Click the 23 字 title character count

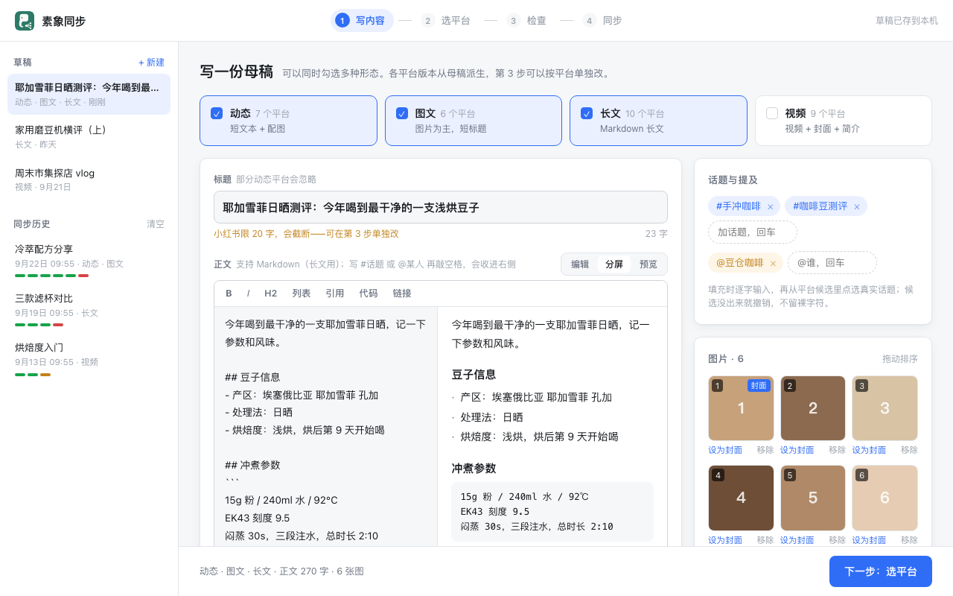tap(657, 234)
